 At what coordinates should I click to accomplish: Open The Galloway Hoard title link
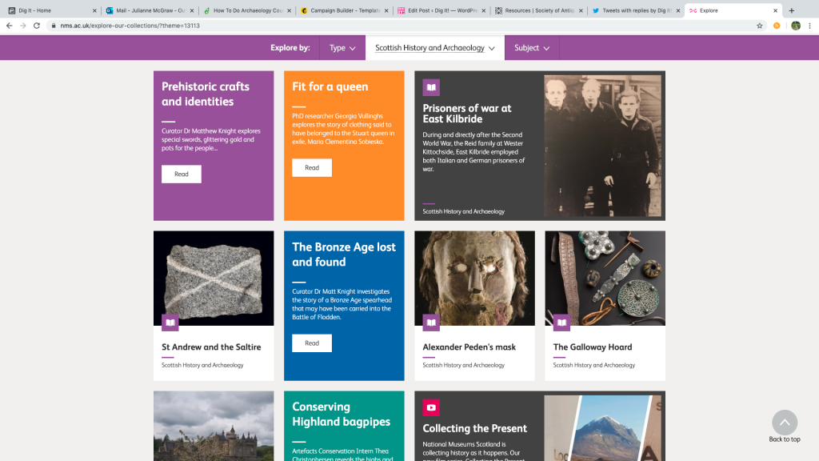(x=593, y=347)
